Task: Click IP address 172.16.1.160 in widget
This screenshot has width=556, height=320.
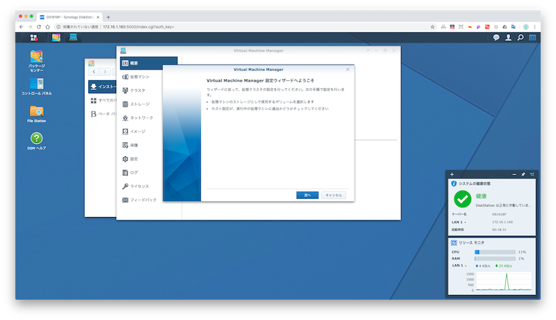Action: [502, 222]
